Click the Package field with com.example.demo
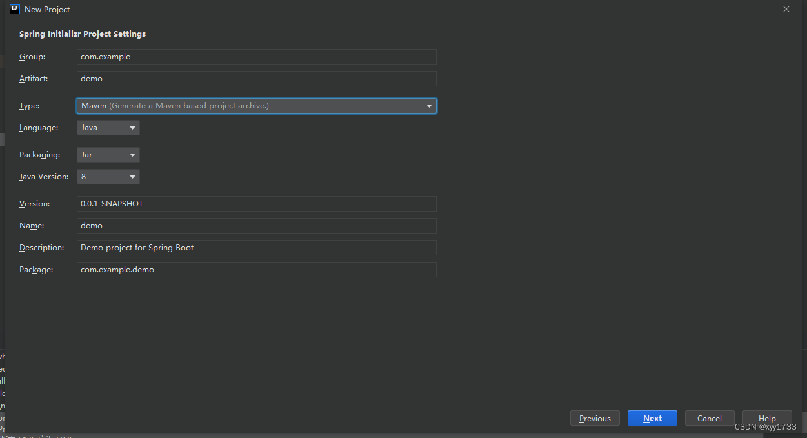Viewport: 807px width, 438px height. (x=257, y=270)
